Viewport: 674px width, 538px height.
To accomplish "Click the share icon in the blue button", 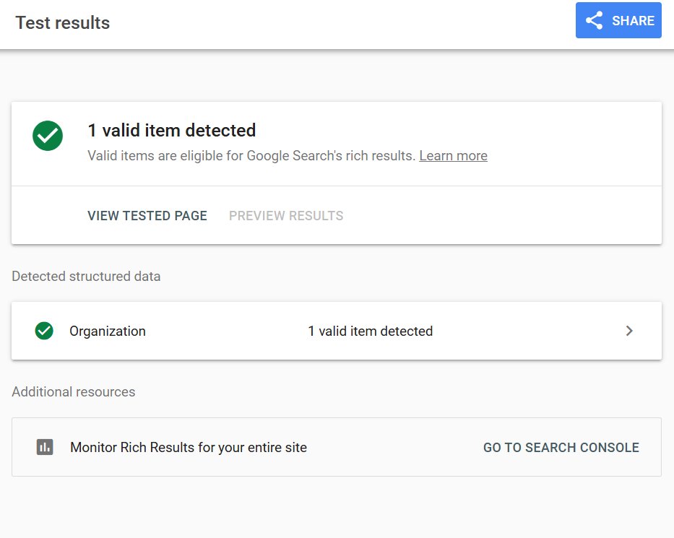I will pyautogui.click(x=594, y=21).
